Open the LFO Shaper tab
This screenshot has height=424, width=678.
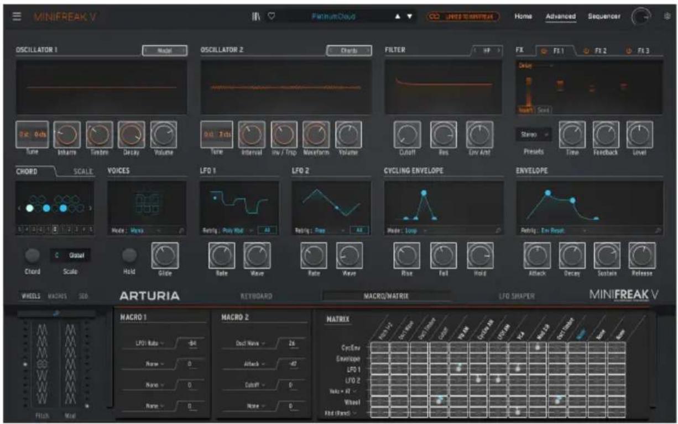point(517,296)
